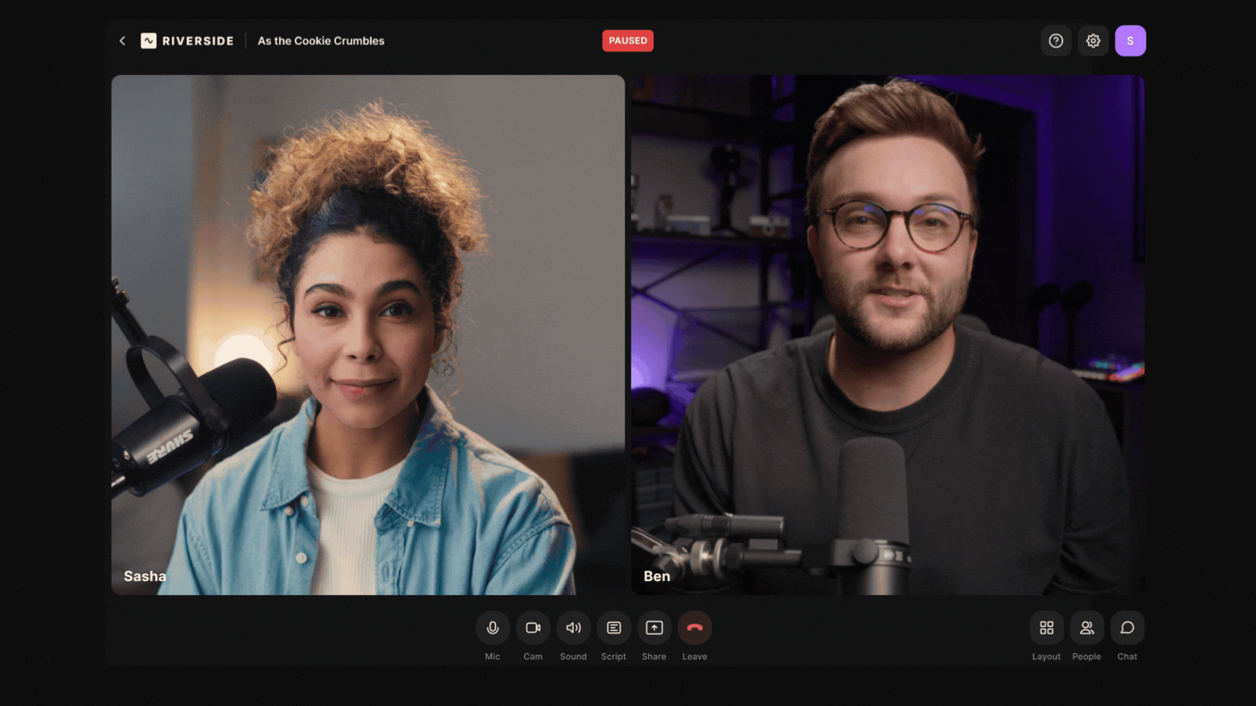Click the red PAUSED status badge

pyautogui.click(x=628, y=41)
